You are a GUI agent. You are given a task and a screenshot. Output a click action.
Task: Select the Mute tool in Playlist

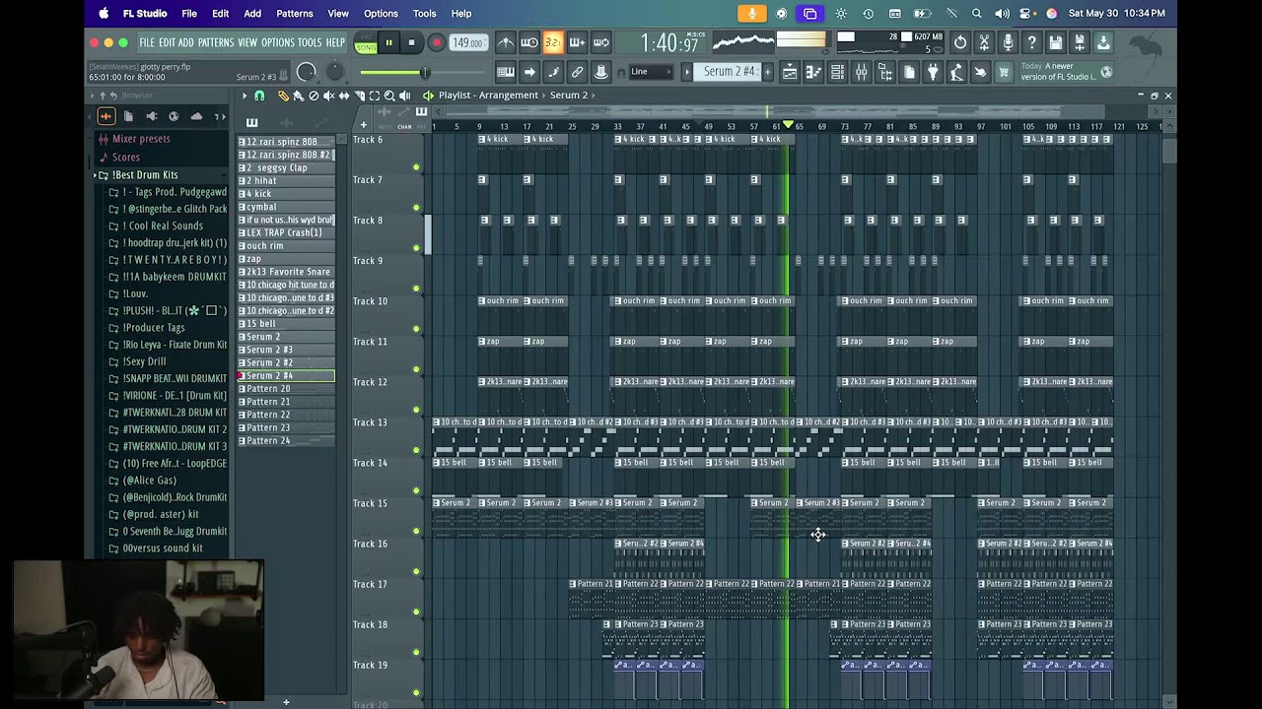[x=328, y=96]
